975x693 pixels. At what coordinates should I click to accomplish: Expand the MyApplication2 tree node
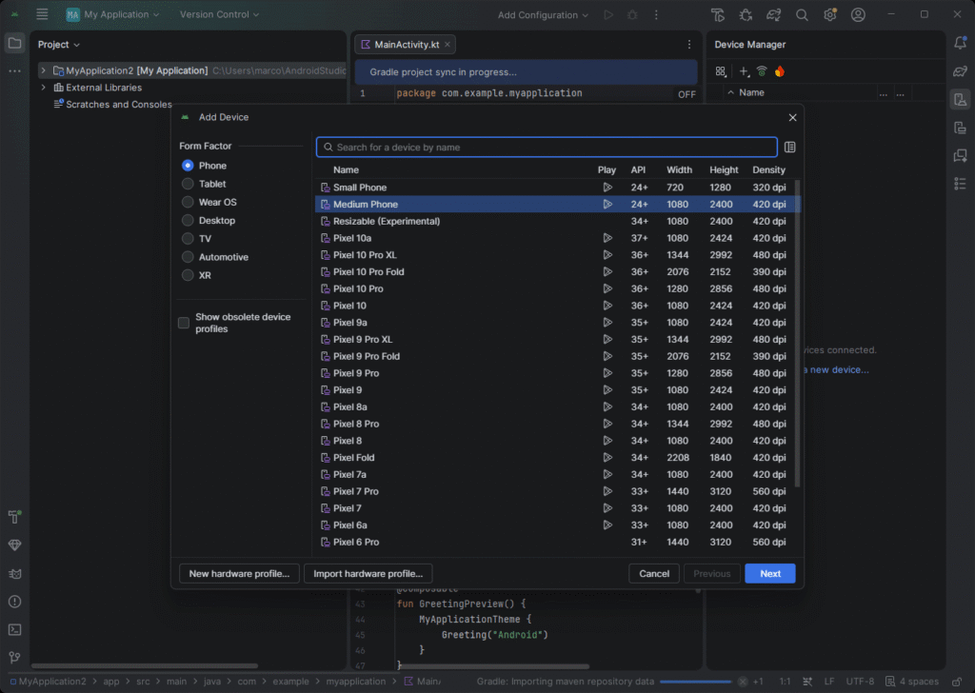click(43, 70)
